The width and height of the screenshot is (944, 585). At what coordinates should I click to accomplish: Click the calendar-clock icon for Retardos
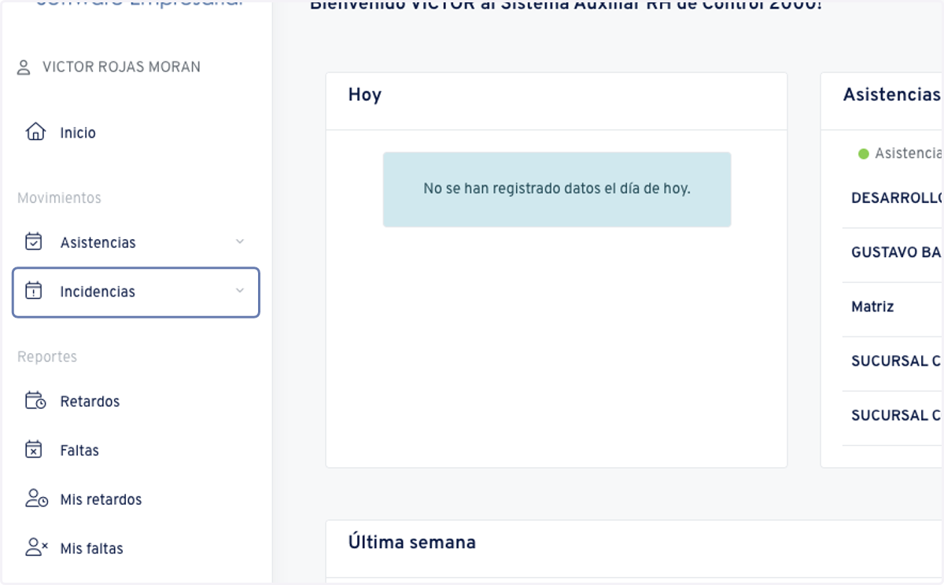(35, 400)
